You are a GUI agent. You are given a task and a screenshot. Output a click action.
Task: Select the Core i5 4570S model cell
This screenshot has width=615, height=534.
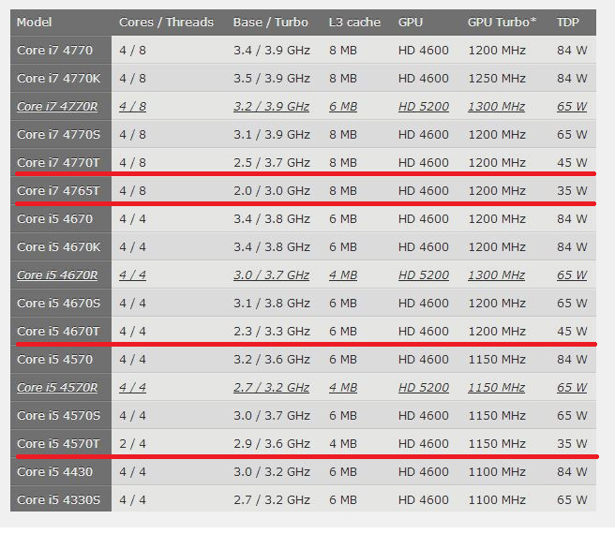[x=59, y=416]
